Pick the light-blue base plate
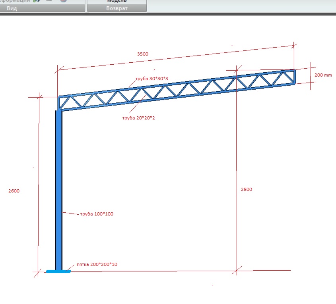Viewport: 336px width, 304px height. [x=58, y=271]
